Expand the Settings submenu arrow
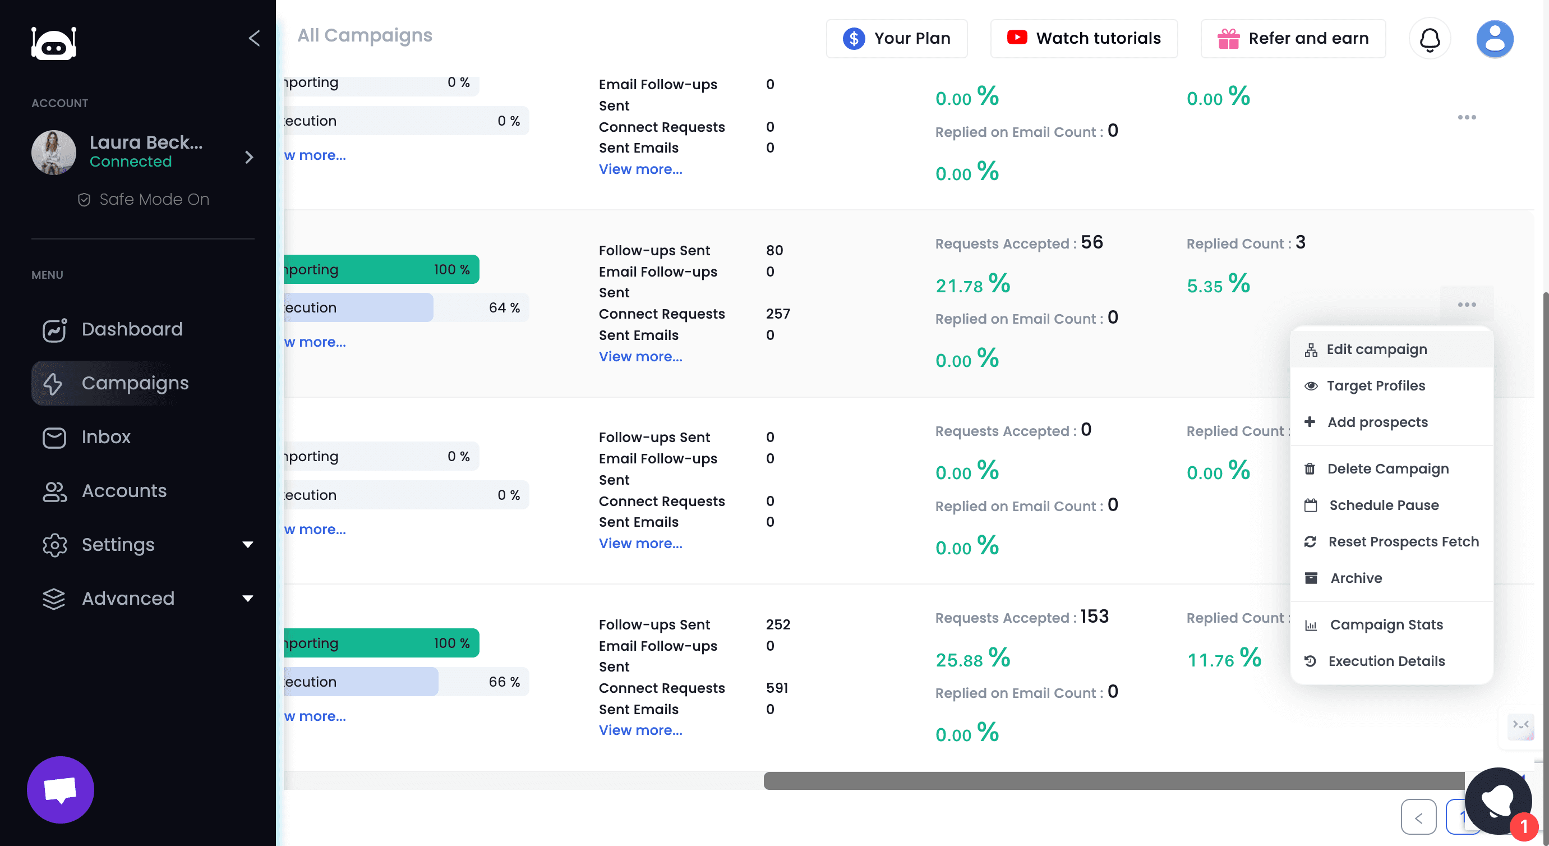 pos(248,545)
